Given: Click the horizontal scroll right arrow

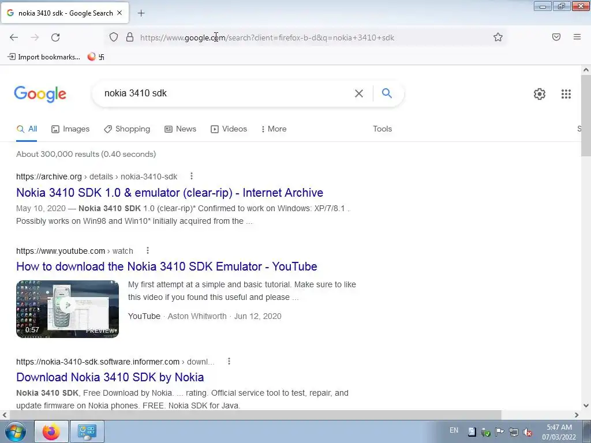Looking at the screenshot, I should (577, 415).
